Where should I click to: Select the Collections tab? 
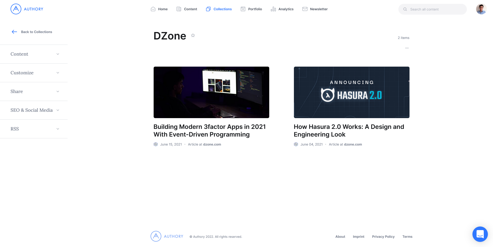[219, 9]
